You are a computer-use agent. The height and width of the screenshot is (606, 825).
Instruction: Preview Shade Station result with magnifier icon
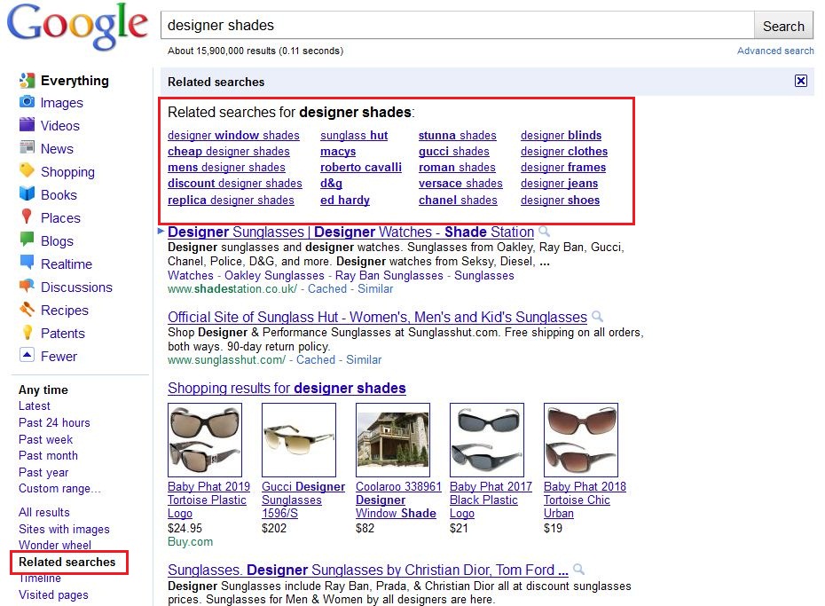[545, 232]
